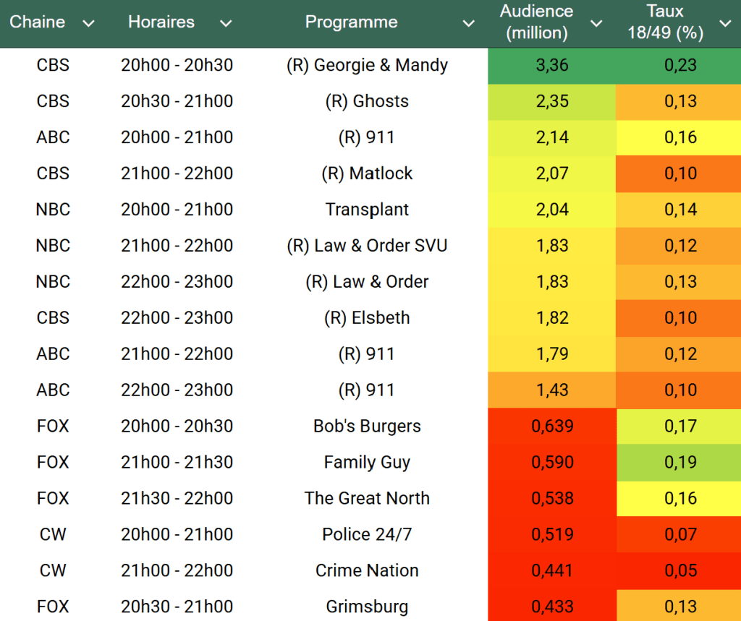Select the Grimsburg programme cell
Screen dimensions: 741x621
point(367,607)
